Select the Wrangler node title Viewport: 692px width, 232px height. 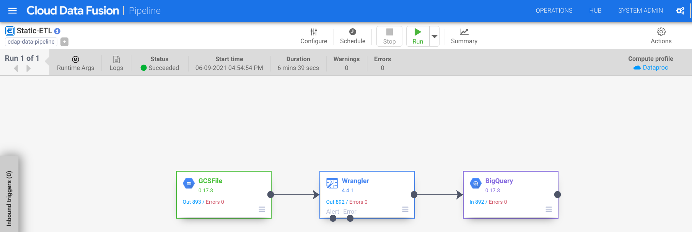coord(355,181)
